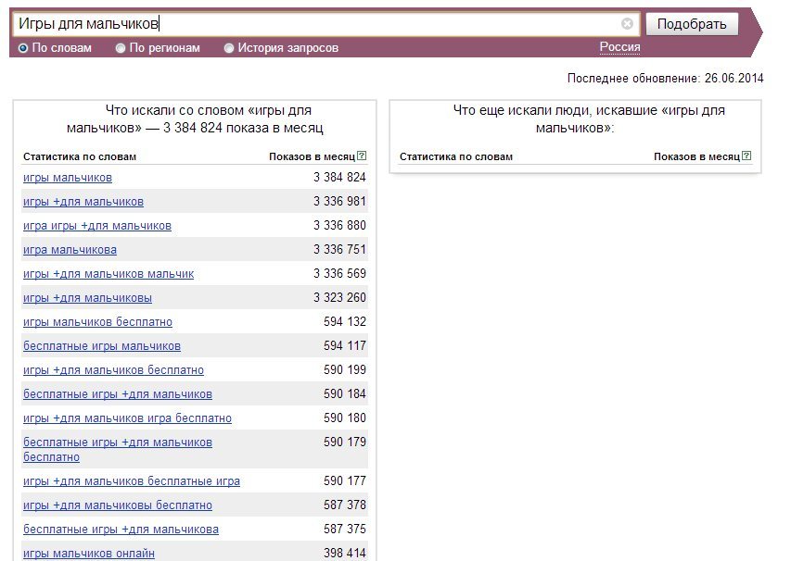Select 'По словам' radio option
Image resolution: width=791 pixels, height=561 pixels.
(55, 48)
